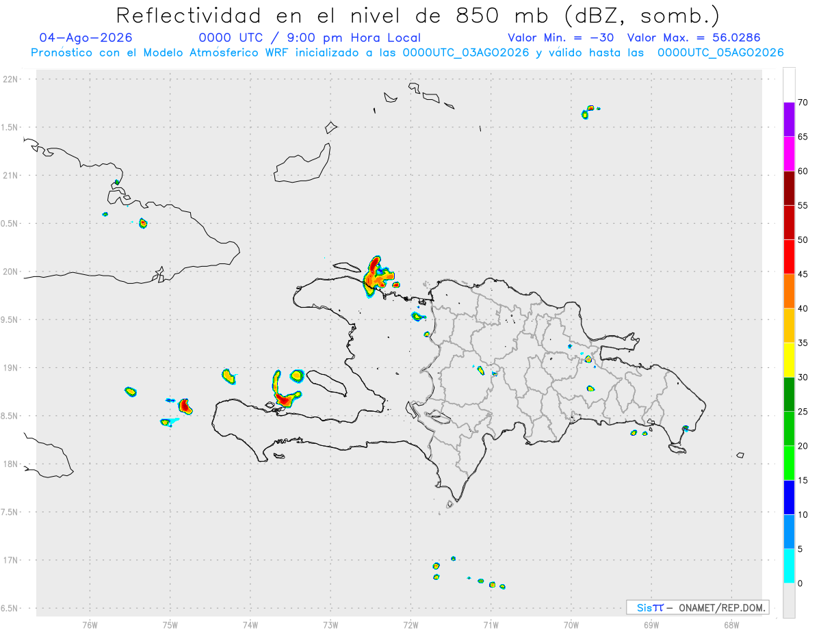Click the colorbar label '25'

point(803,412)
